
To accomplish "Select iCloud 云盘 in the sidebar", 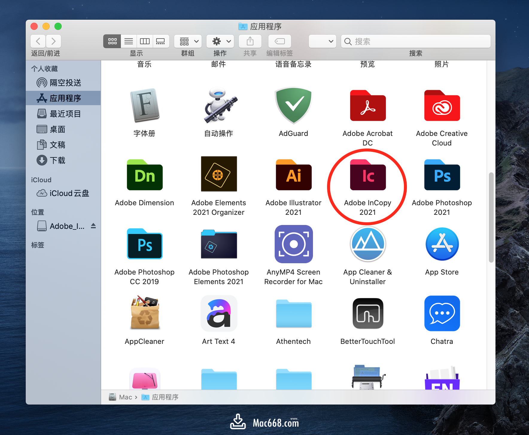I will (63, 193).
